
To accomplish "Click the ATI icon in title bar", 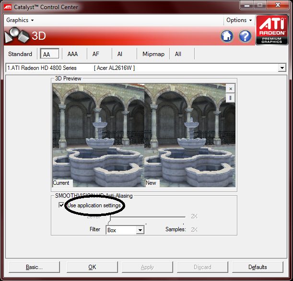I will tap(8, 7).
